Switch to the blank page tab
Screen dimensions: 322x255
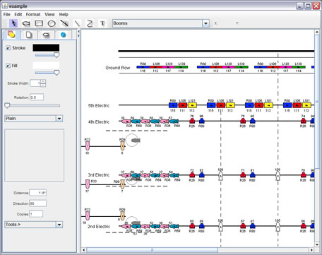click(x=29, y=35)
